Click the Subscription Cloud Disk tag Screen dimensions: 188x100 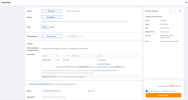[x=49, y=77]
